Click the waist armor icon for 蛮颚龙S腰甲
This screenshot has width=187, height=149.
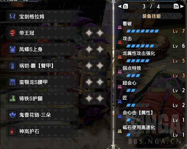click(13, 82)
